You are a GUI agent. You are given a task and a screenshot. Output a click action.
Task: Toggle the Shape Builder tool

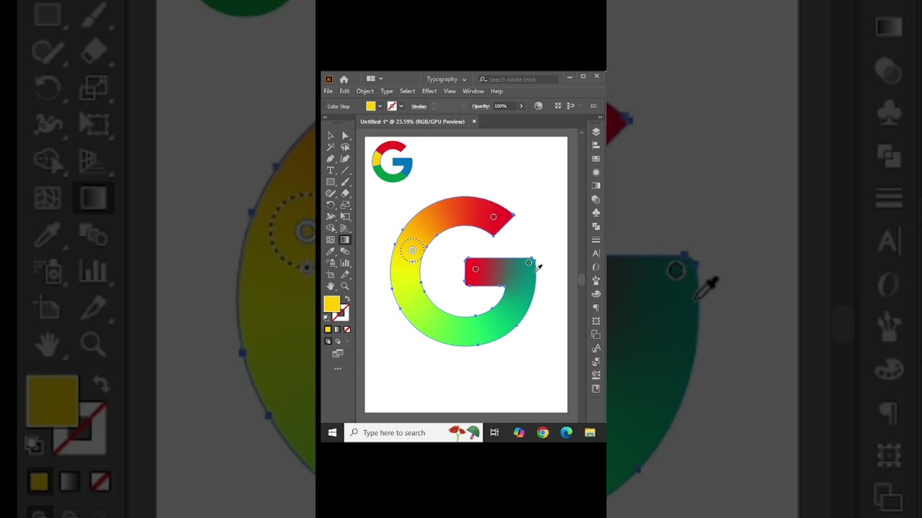pos(331,227)
